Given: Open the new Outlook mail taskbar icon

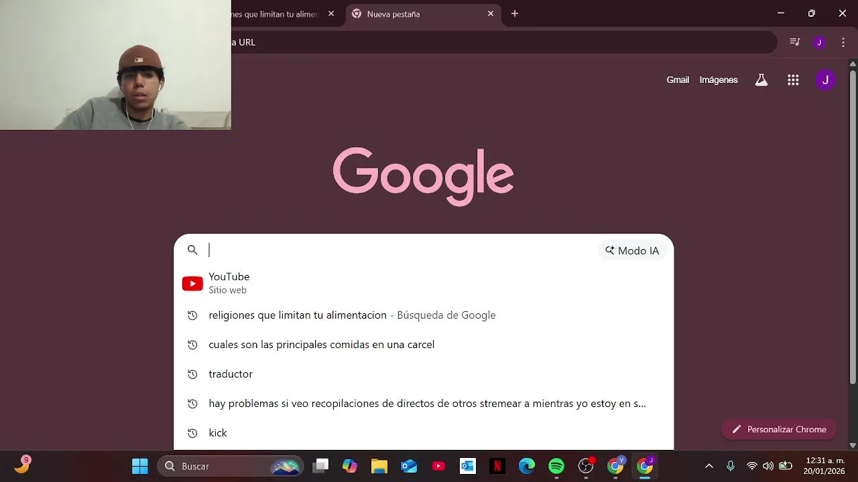Looking at the screenshot, I should [409, 466].
